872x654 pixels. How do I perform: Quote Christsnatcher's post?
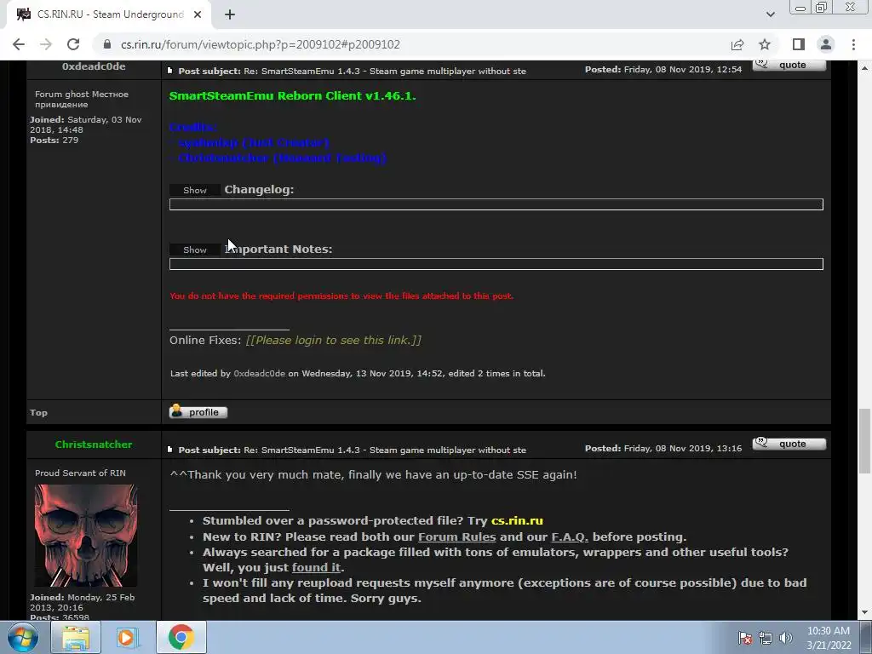(x=789, y=443)
